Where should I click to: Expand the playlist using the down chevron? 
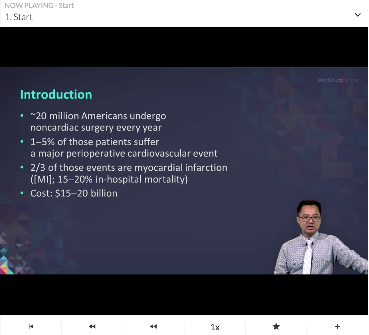coord(358,15)
